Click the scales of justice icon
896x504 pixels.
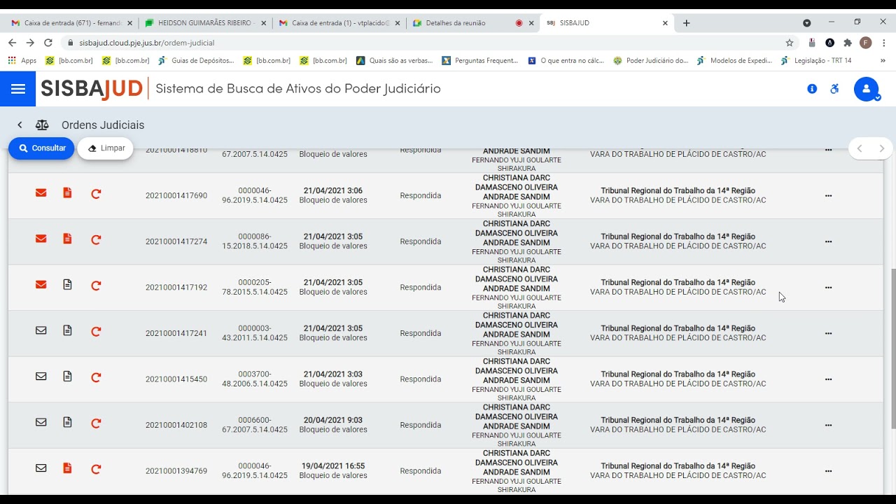[42, 125]
